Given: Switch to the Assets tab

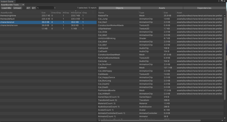Looking at the screenshot, I should click(x=162, y=8).
